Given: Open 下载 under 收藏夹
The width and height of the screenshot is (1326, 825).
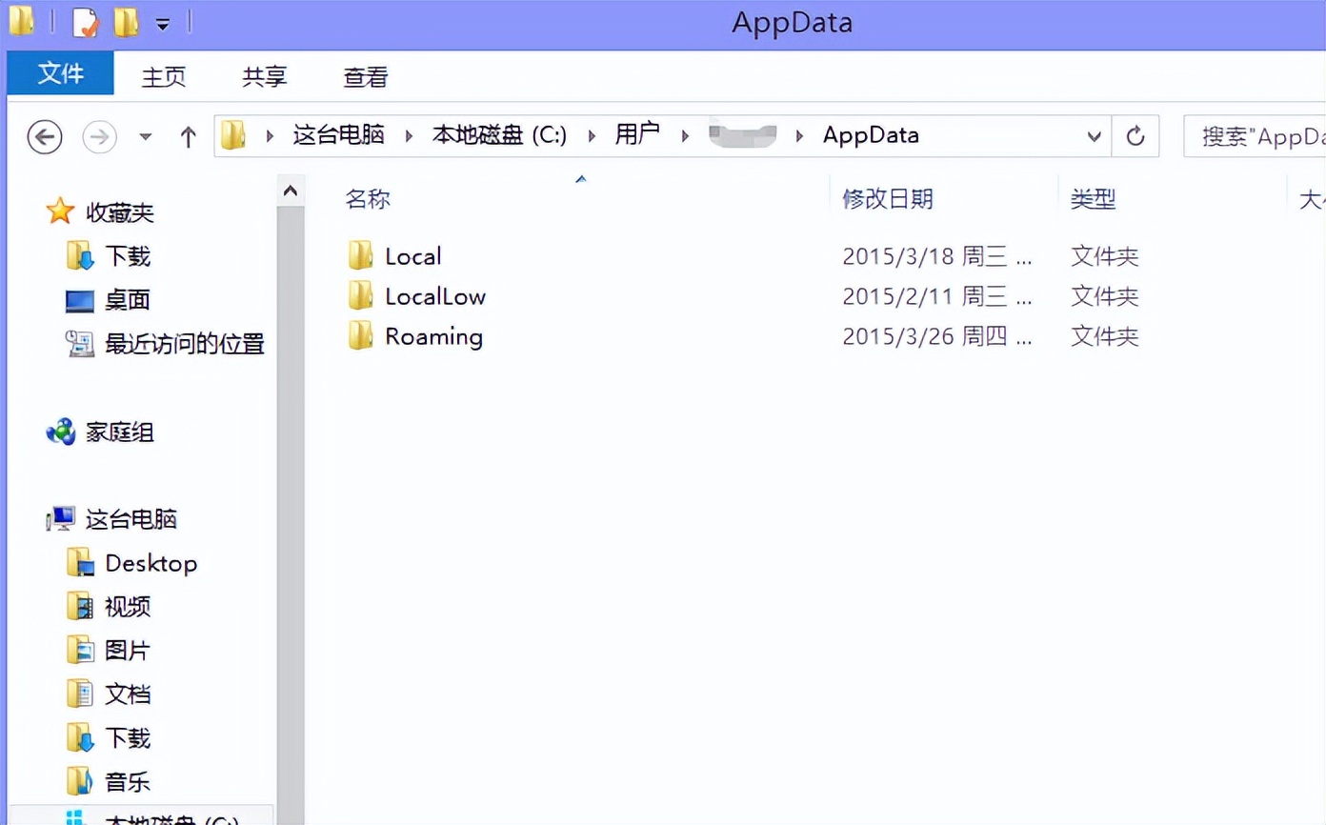Looking at the screenshot, I should coord(128,256).
